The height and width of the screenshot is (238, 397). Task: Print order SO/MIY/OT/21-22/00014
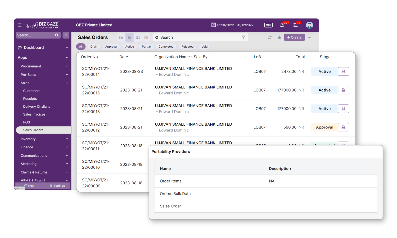point(343,72)
